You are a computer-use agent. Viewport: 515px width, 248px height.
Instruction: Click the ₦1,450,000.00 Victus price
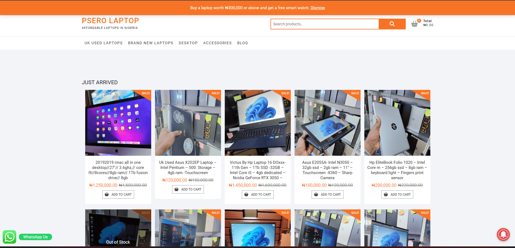pyautogui.click(x=243, y=185)
